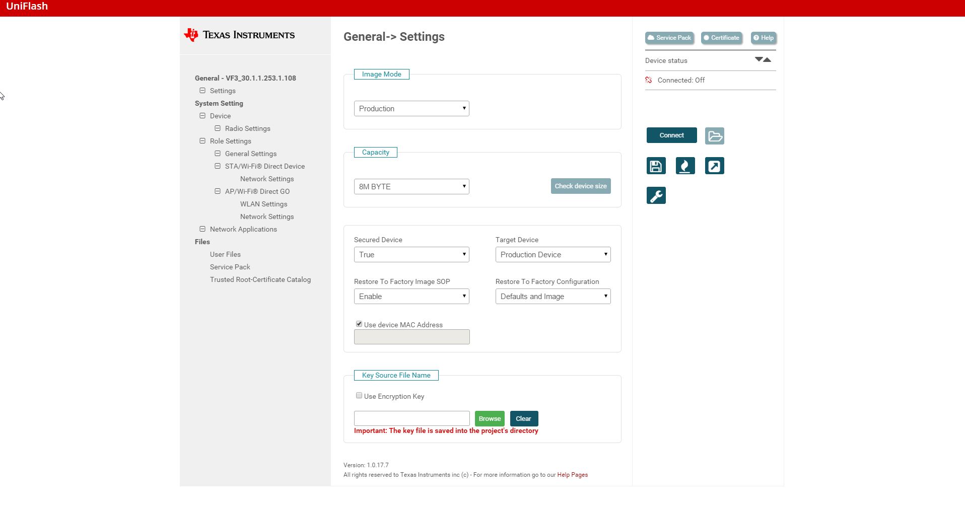This screenshot has height=508, width=965.
Task: Click the Key Source File Name legend
Action: (396, 375)
